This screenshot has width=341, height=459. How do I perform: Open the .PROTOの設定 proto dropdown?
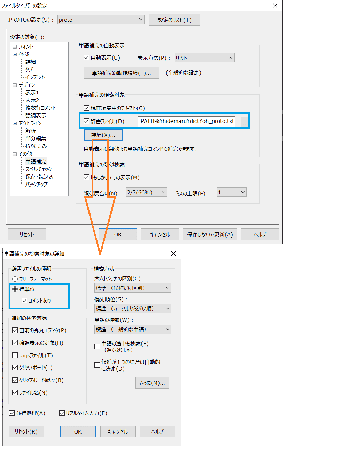(x=101, y=20)
